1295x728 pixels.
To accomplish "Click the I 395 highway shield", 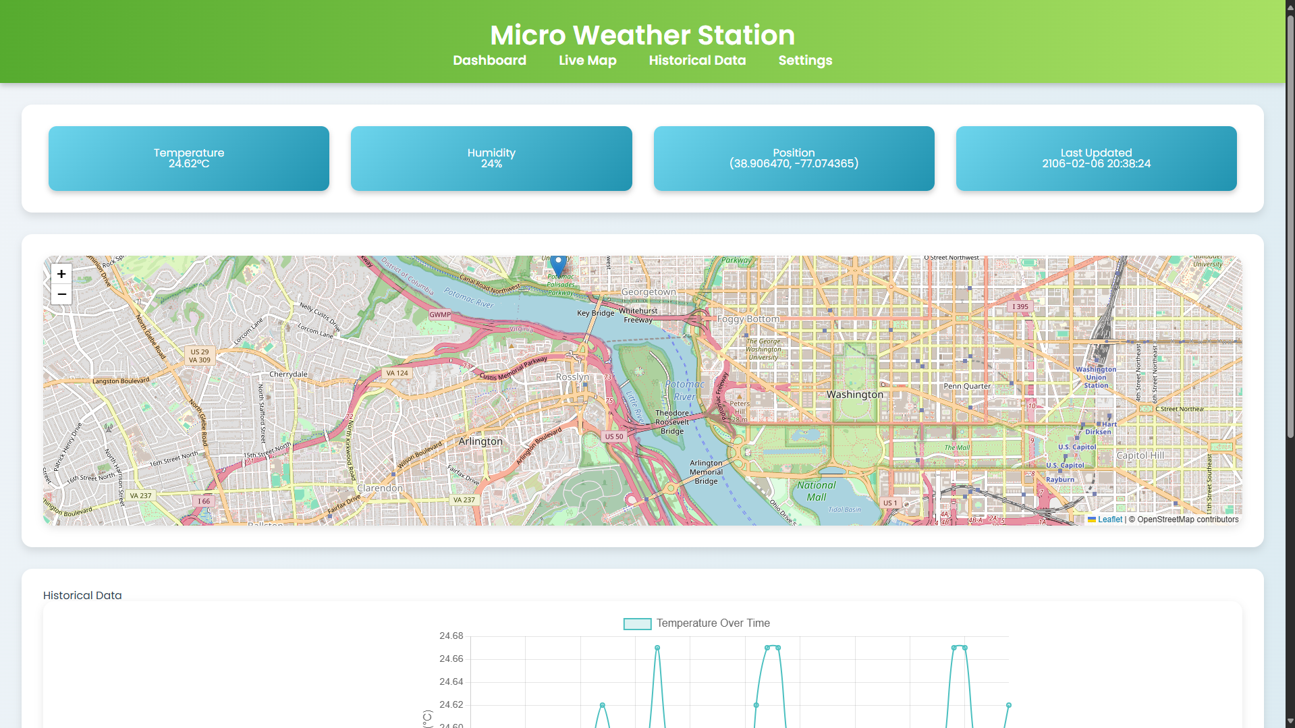I will coord(1020,307).
